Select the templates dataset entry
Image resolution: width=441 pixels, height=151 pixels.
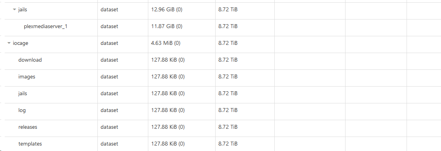pos(30,144)
